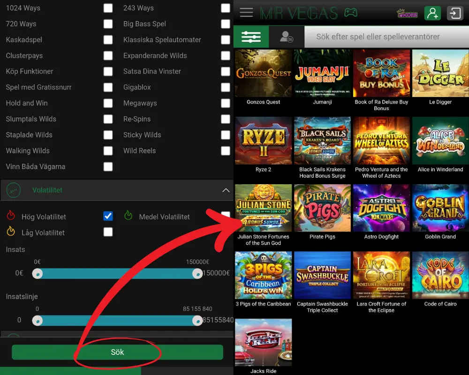
Task: Open the Le Digger game thumbnail
Action: tap(440, 73)
